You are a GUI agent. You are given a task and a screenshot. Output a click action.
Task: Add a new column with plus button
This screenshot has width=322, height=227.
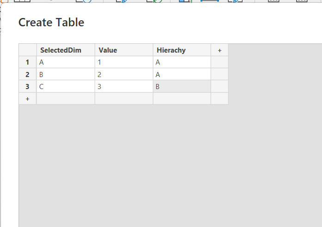click(219, 50)
